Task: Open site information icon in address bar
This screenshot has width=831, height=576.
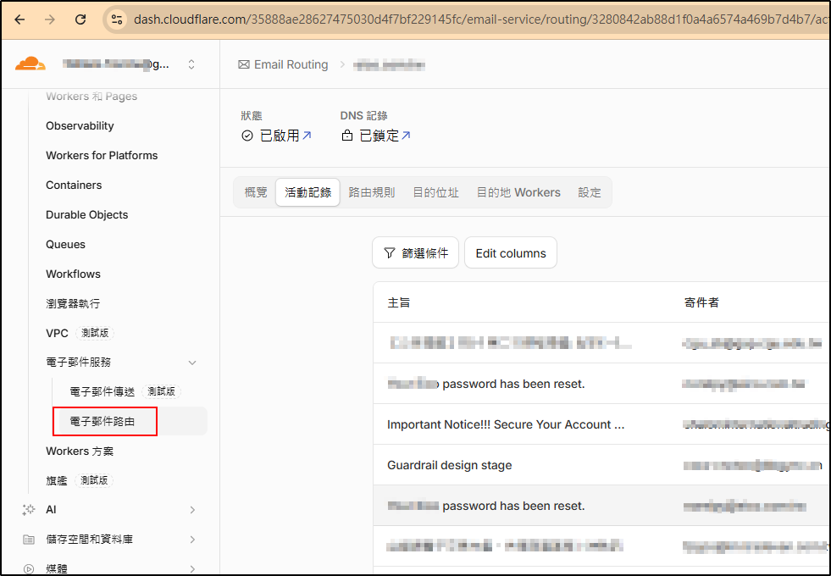Action: pyautogui.click(x=117, y=19)
